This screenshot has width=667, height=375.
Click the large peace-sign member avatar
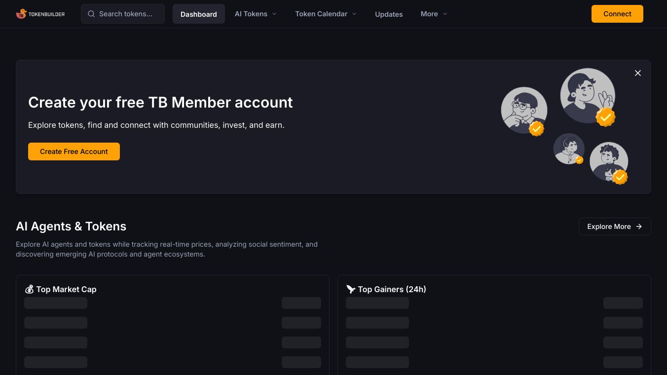click(x=587, y=96)
